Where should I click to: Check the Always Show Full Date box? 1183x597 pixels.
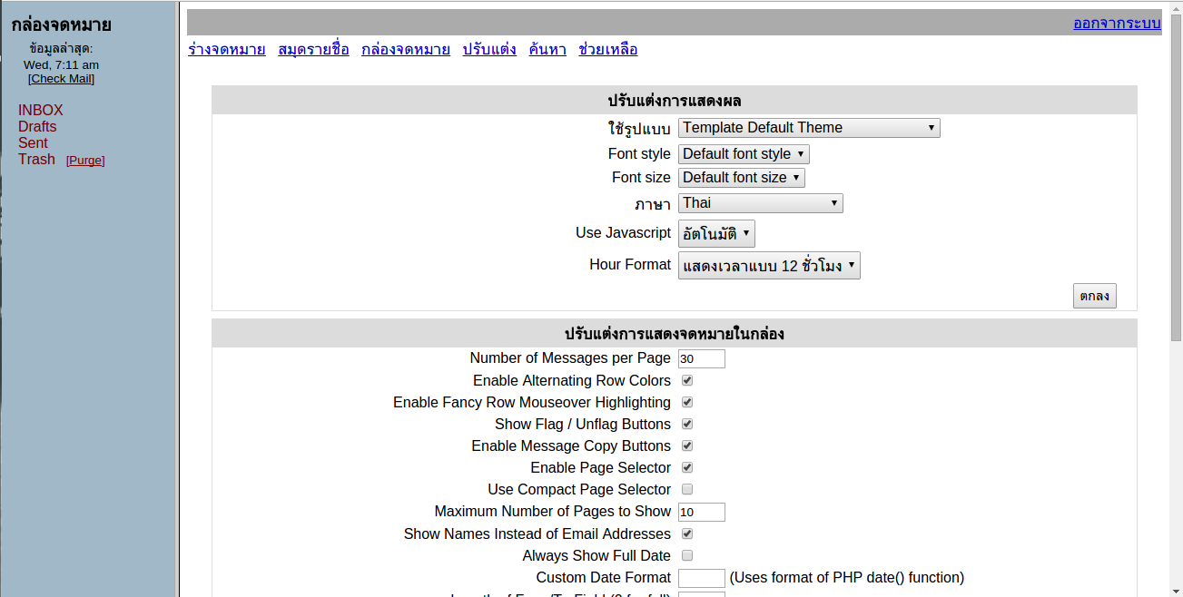pyautogui.click(x=687, y=556)
